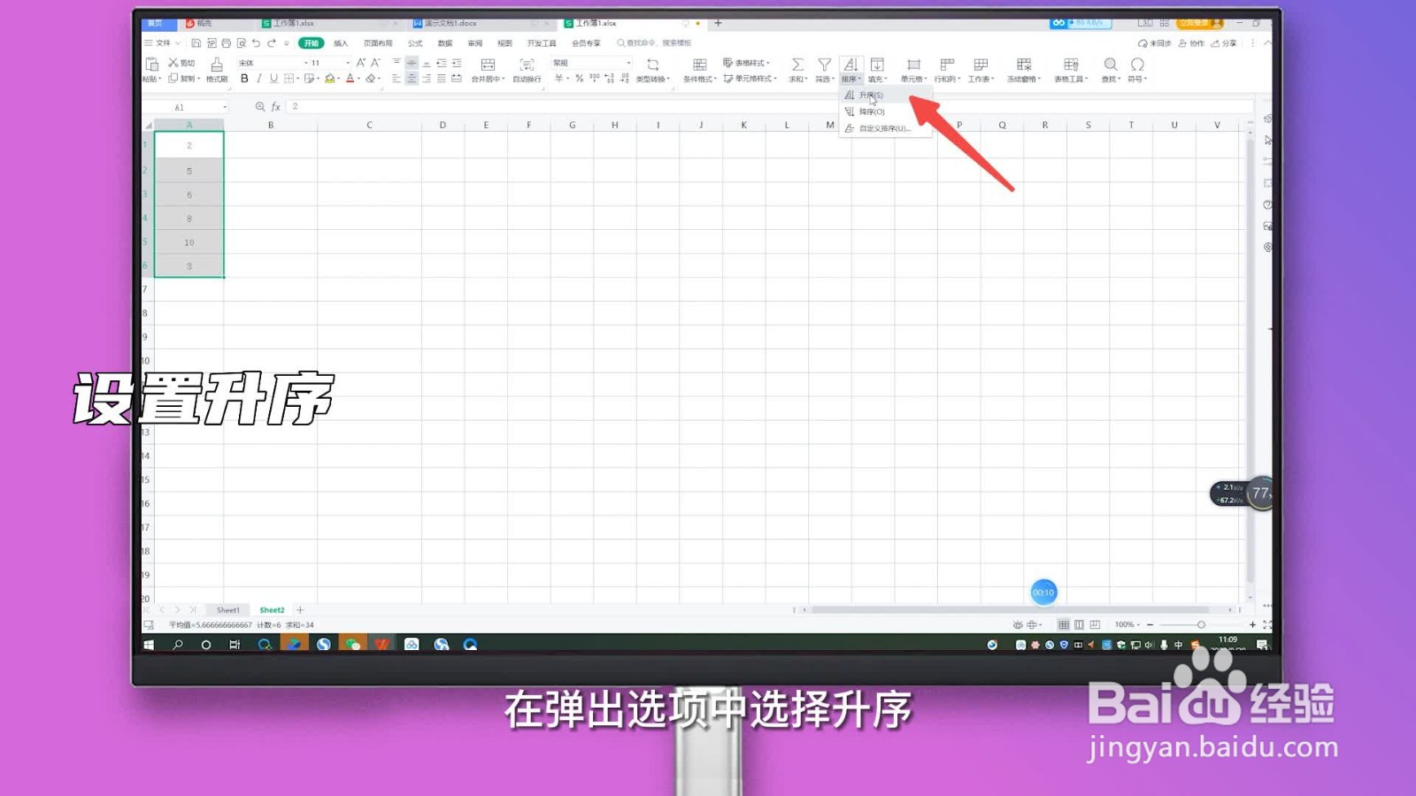
Task: Click the 自动换行 wrap text icon
Action: tap(527, 65)
